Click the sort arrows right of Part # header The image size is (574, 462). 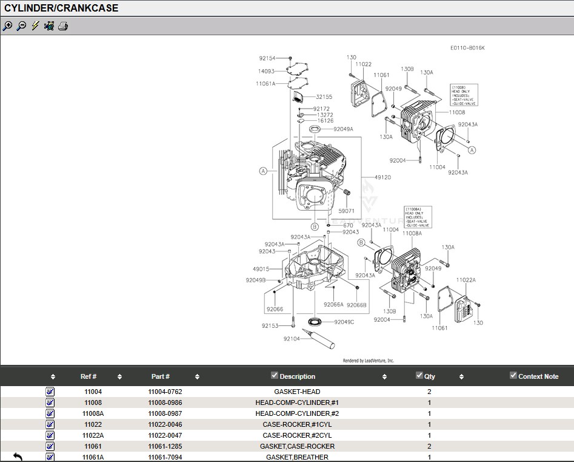pyautogui.click(x=197, y=377)
